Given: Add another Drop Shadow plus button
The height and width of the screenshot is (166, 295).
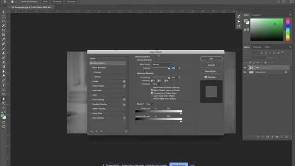Looking at the screenshot, I should coord(124,118).
